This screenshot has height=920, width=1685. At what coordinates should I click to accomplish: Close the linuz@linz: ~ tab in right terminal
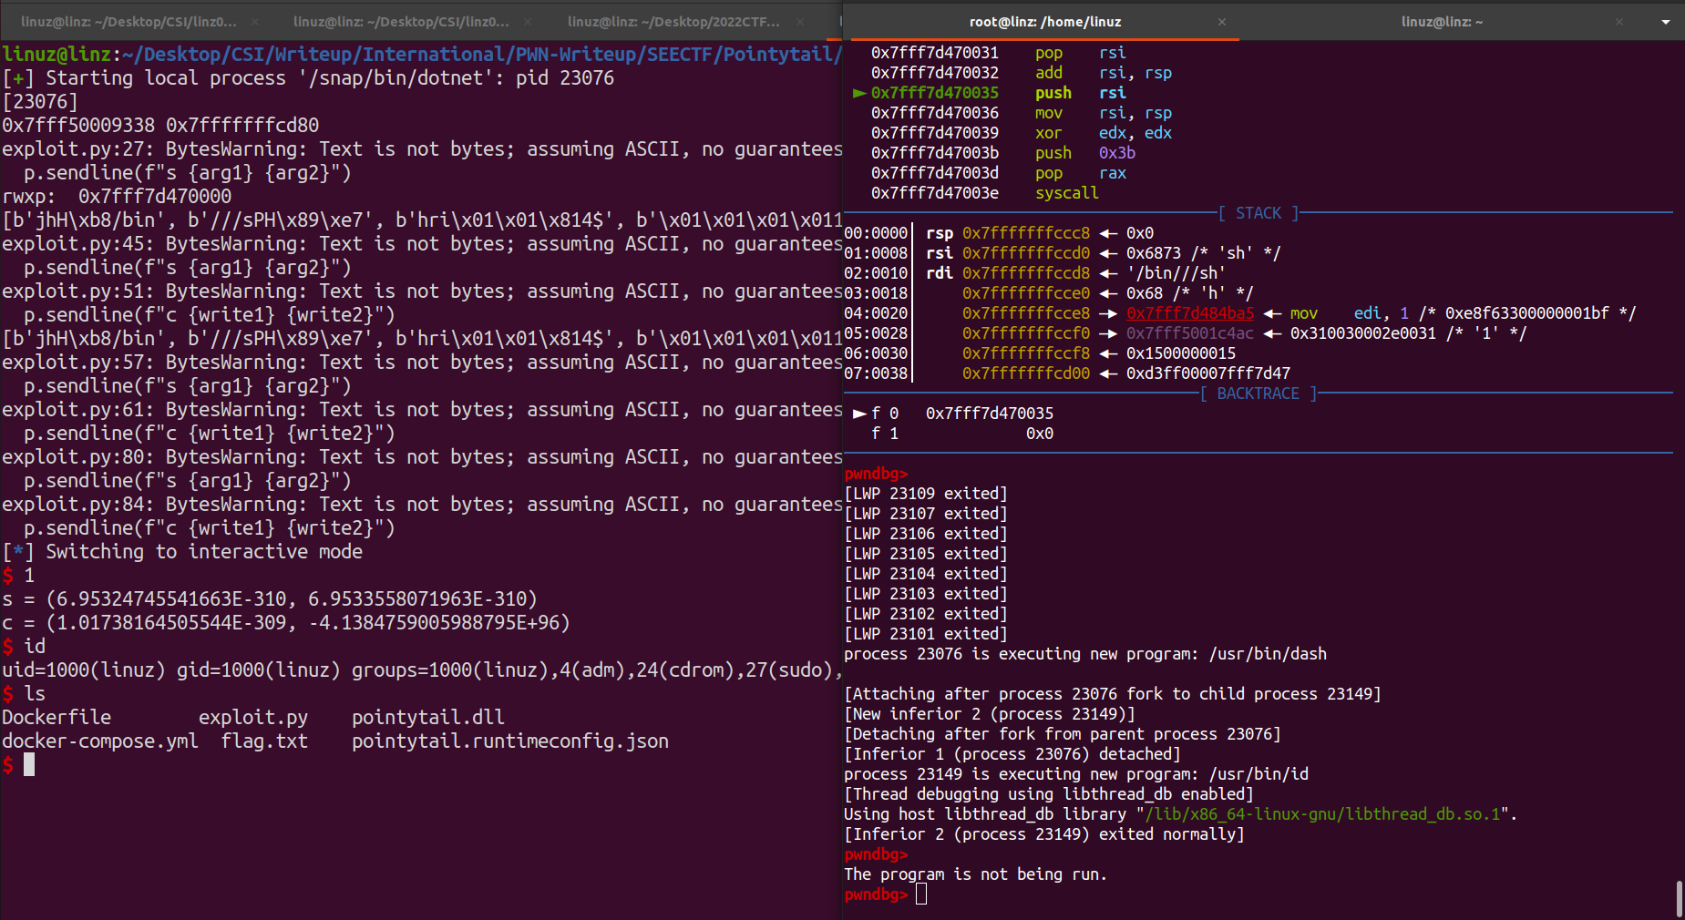click(x=1619, y=22)
